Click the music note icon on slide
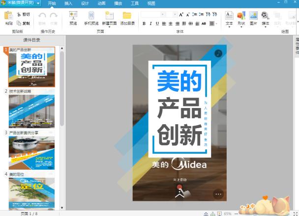 pyautogui.click(x=218, y=54)
